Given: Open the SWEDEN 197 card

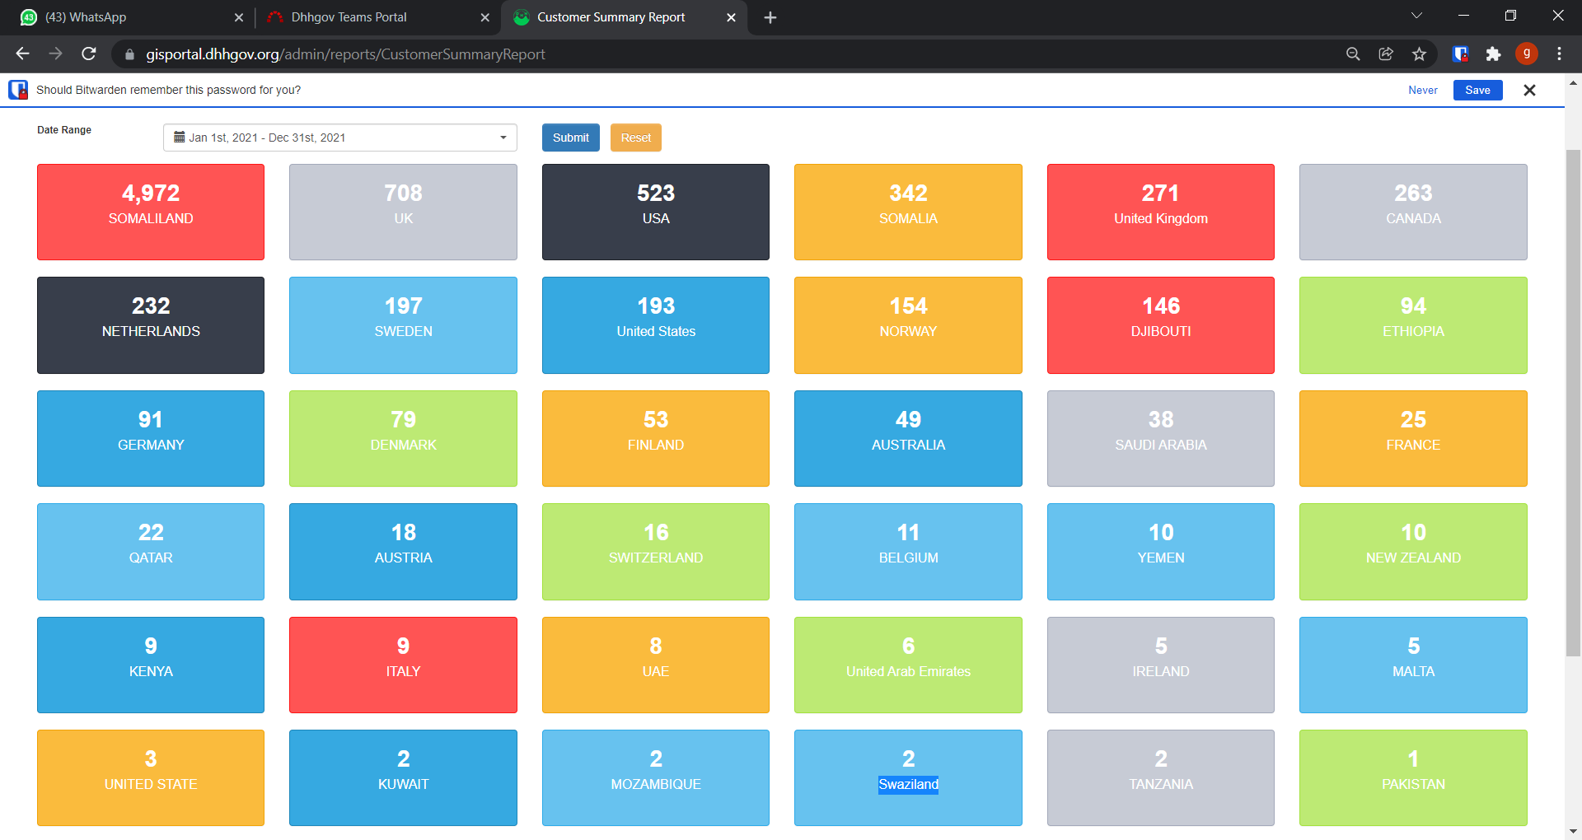Looking at the screenshot, I should (x=403, y=325).
